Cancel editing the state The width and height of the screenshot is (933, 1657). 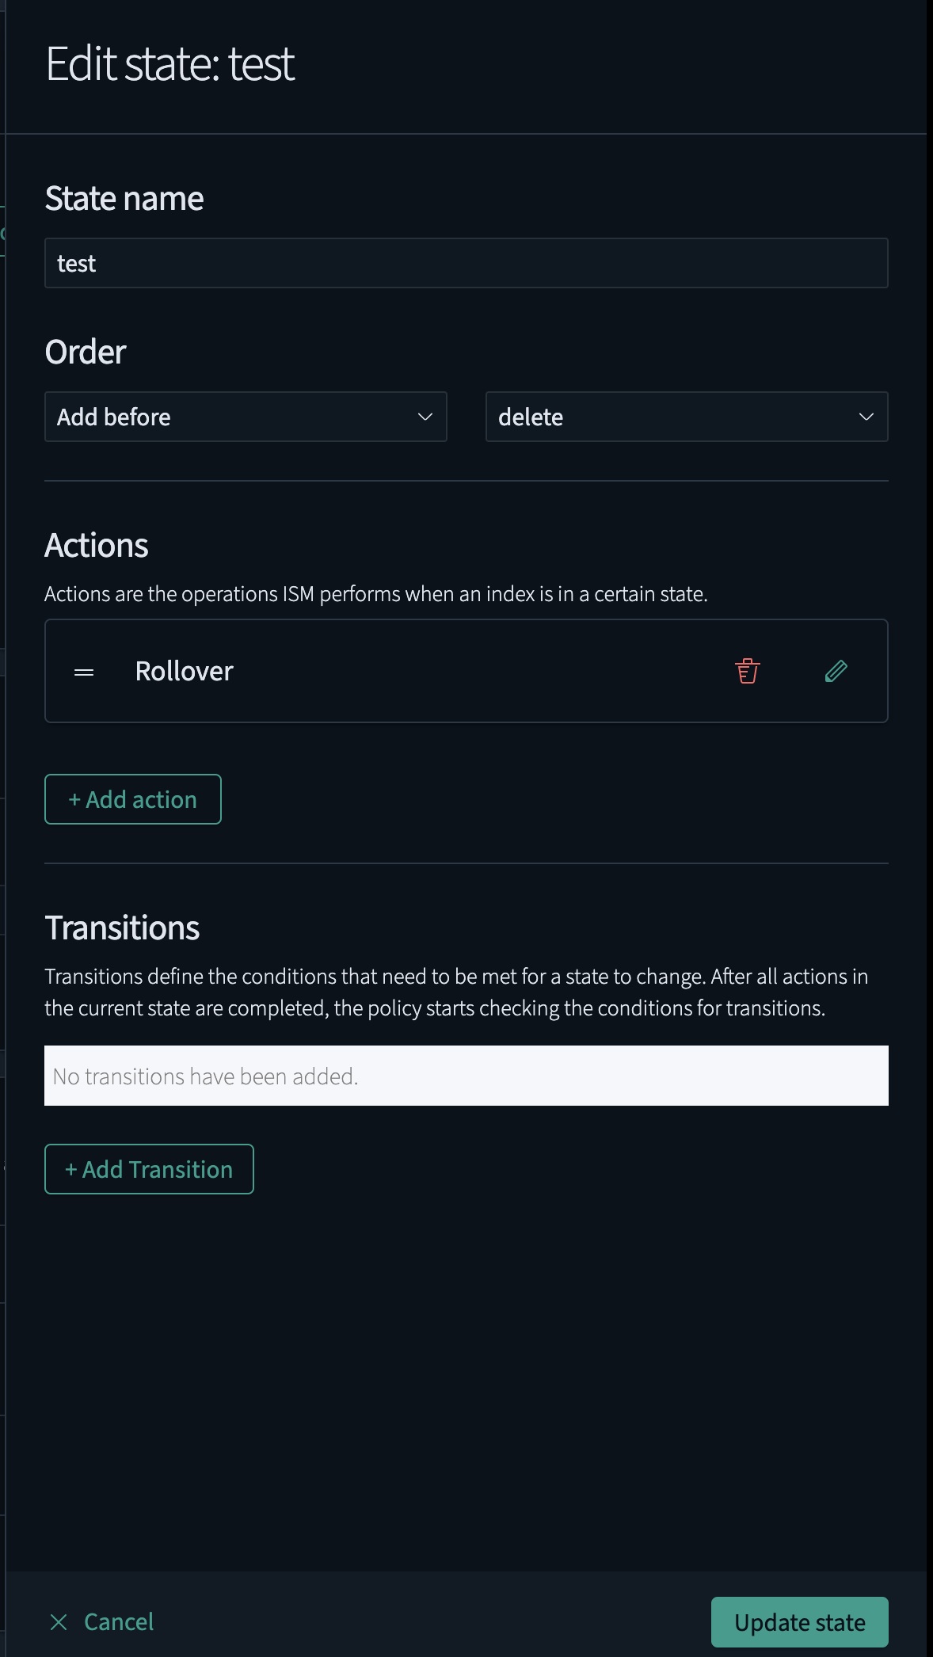point(119,1621)
